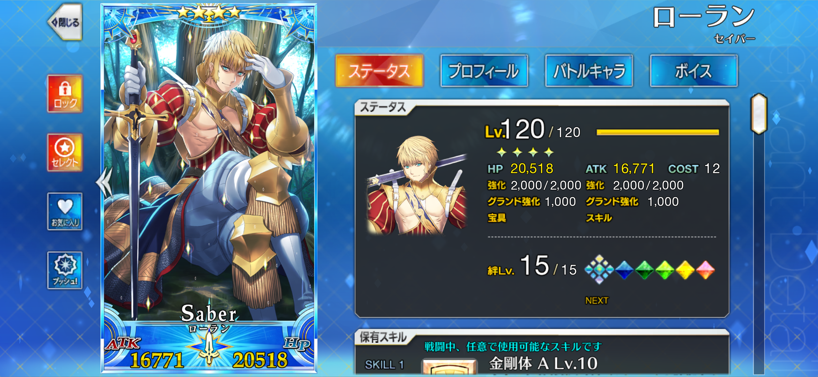Tap the blue bond gem icon
818x377 pixels.
(x=624, y=270)
